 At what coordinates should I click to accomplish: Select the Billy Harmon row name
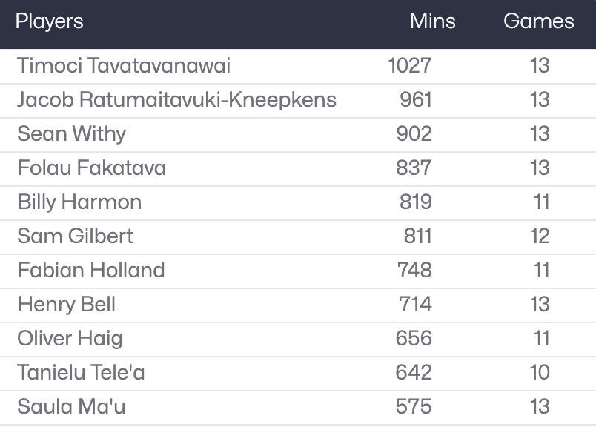pyautogui.click(x=79, y=202)
